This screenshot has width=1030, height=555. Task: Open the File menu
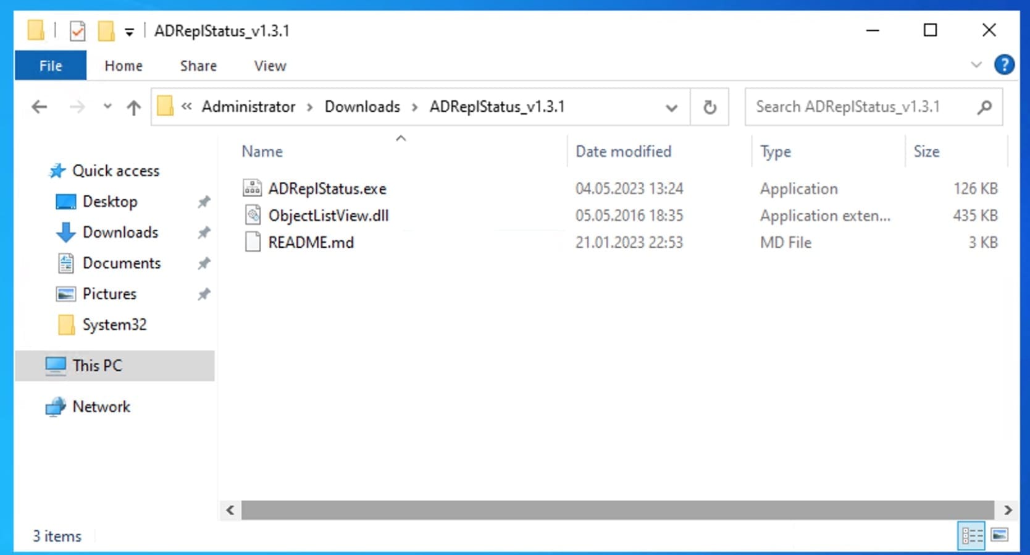click(51, 66)
